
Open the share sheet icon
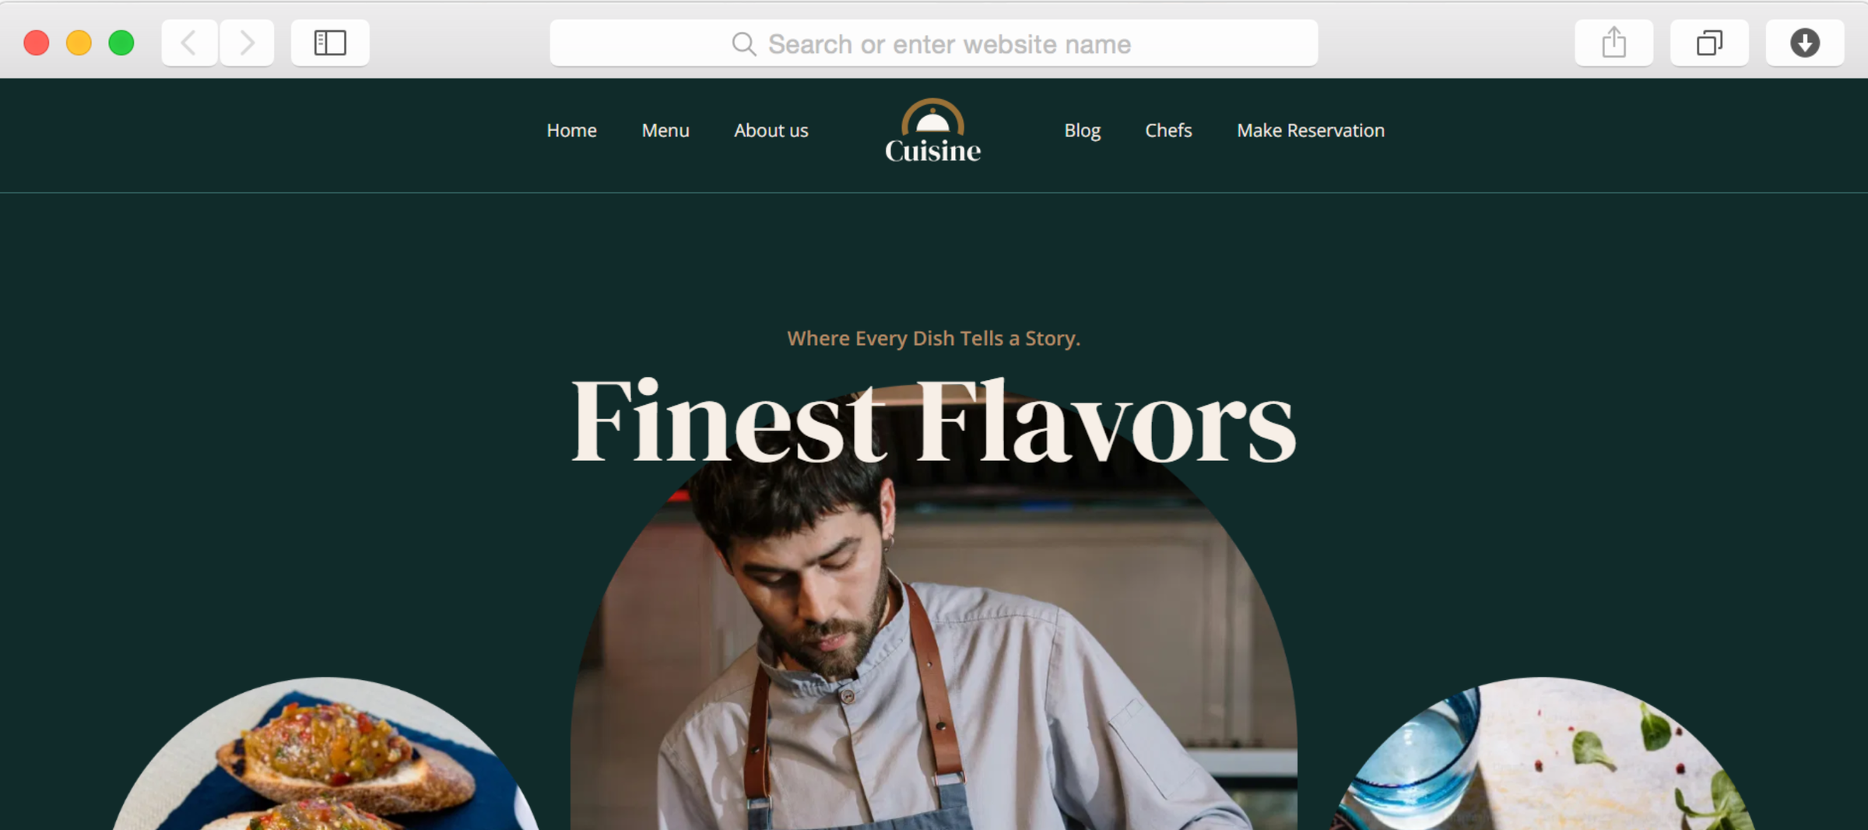pyautogui.click(x=1613, y=43)
